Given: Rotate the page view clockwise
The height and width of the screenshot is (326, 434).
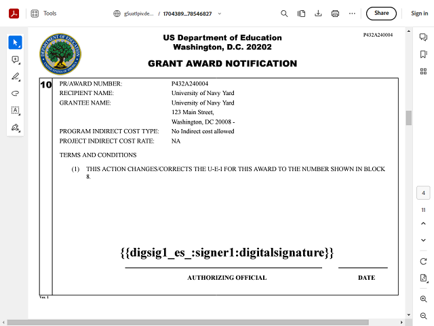Looking at the screenshot, I should (423, 261).
